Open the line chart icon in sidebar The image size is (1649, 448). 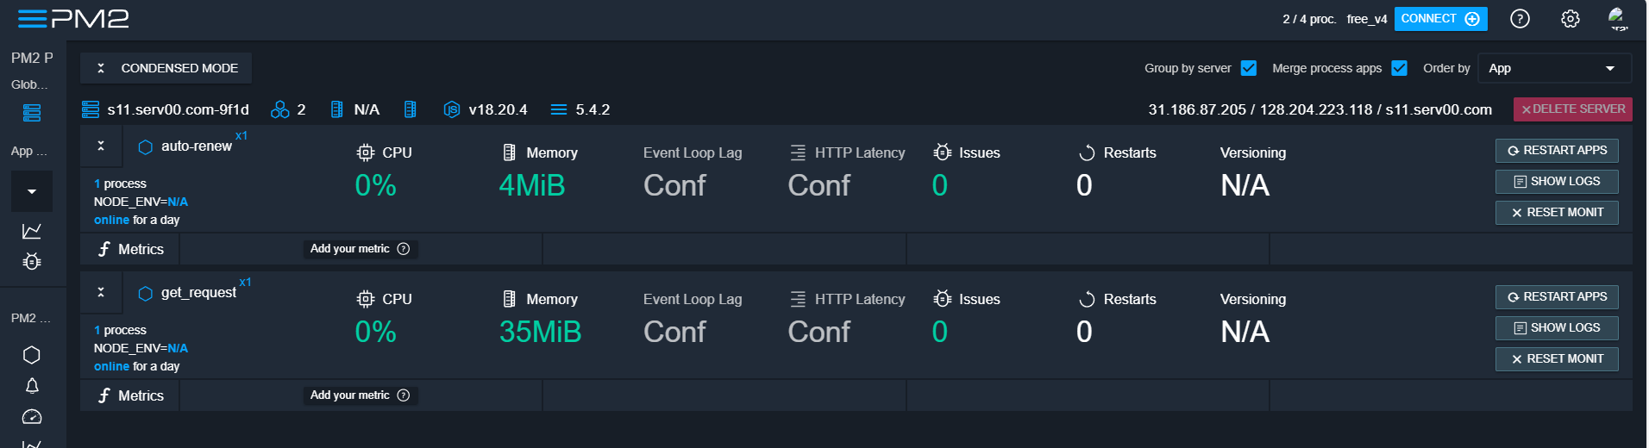coord(32,231)
